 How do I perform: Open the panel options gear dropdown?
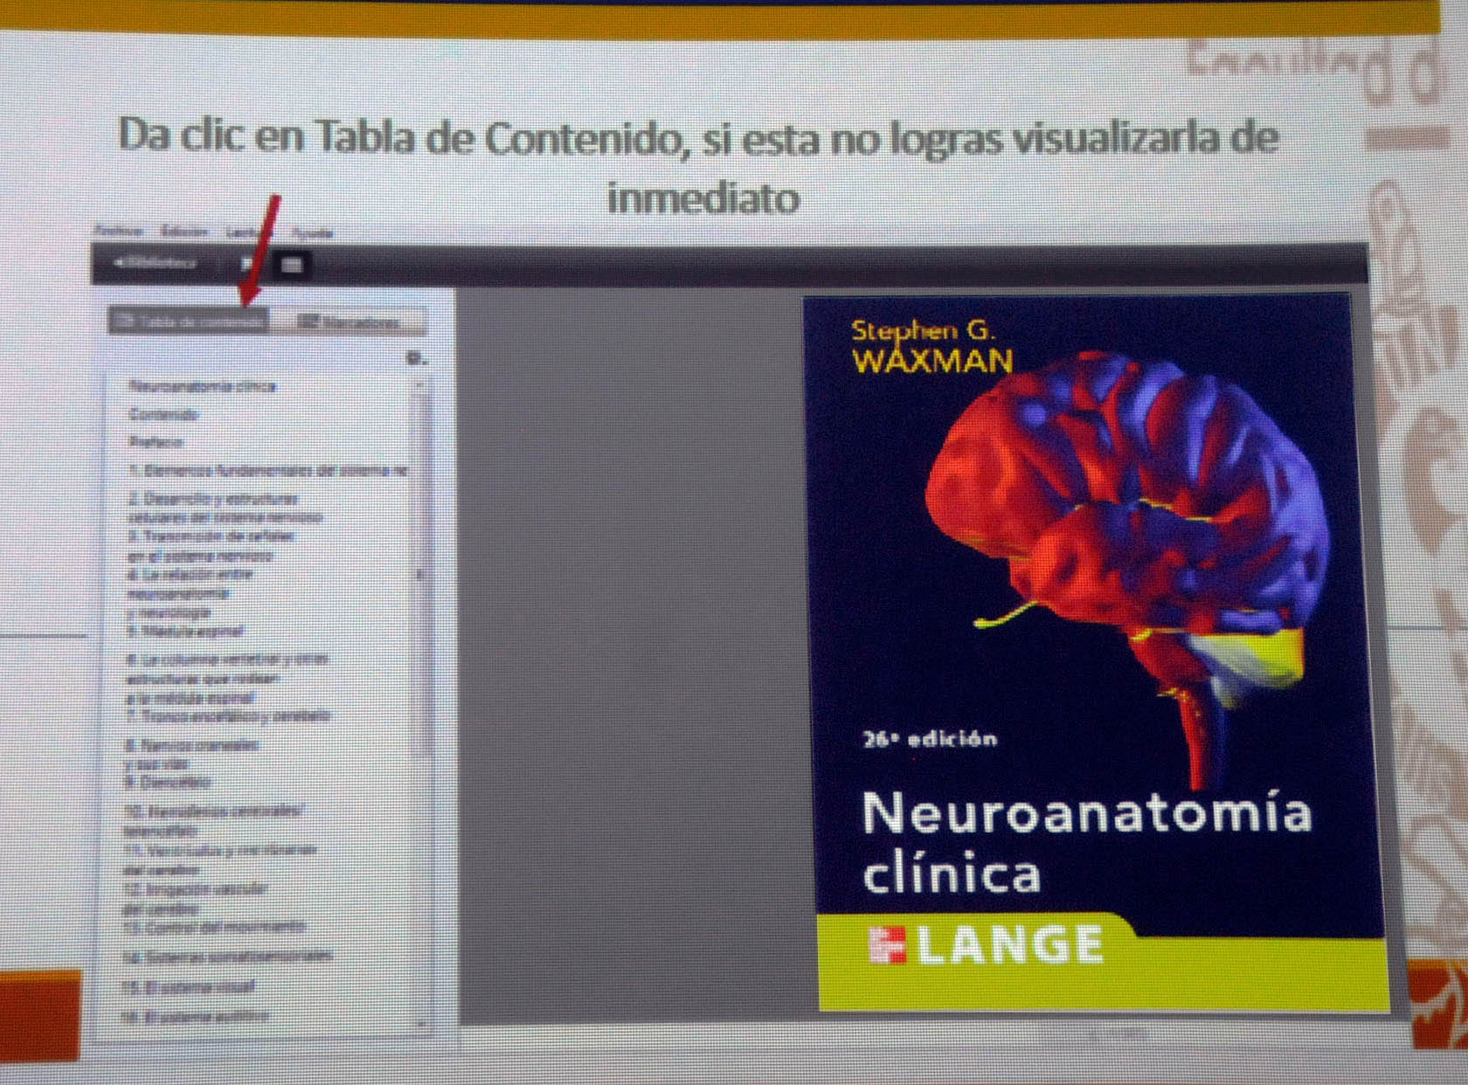[x=417, y=358]
